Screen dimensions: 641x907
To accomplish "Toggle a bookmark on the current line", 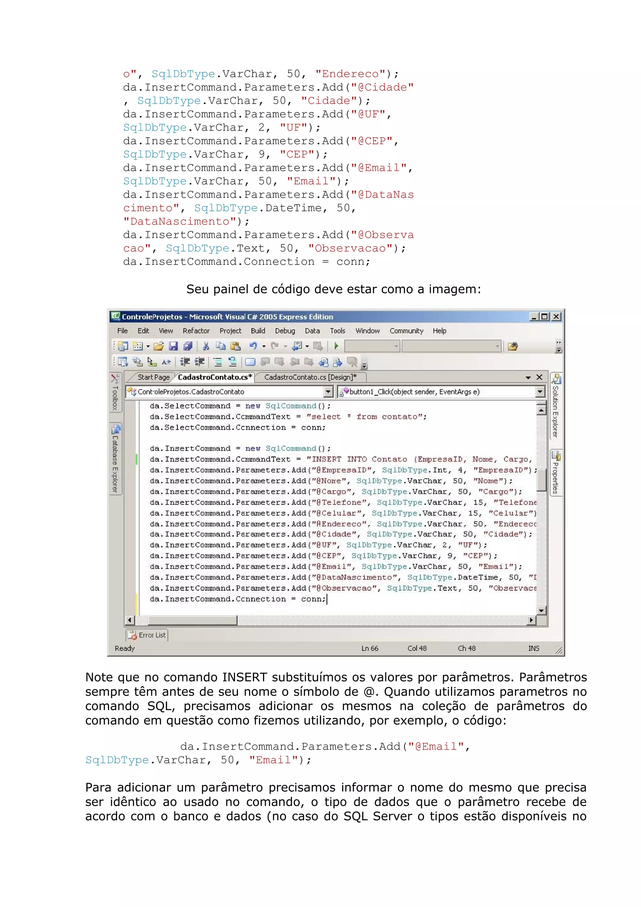I will [250, 362].
